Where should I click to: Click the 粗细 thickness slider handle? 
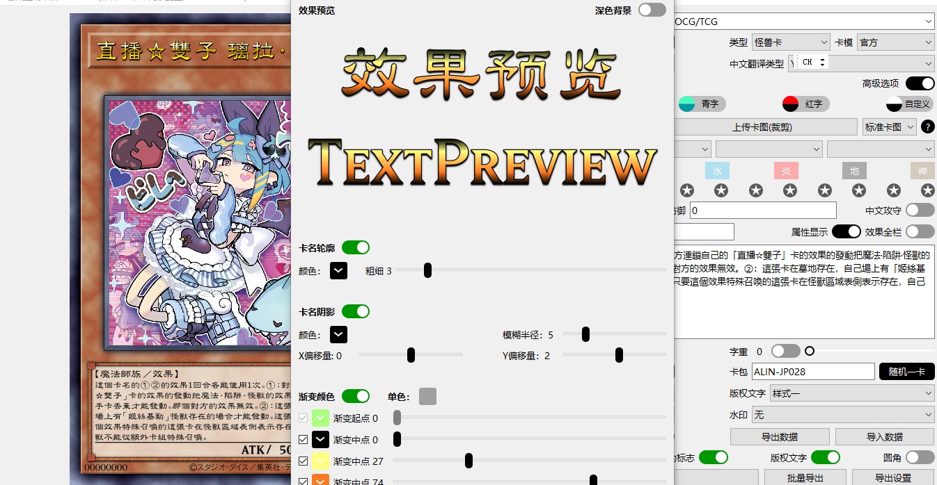tap(427, 270)
